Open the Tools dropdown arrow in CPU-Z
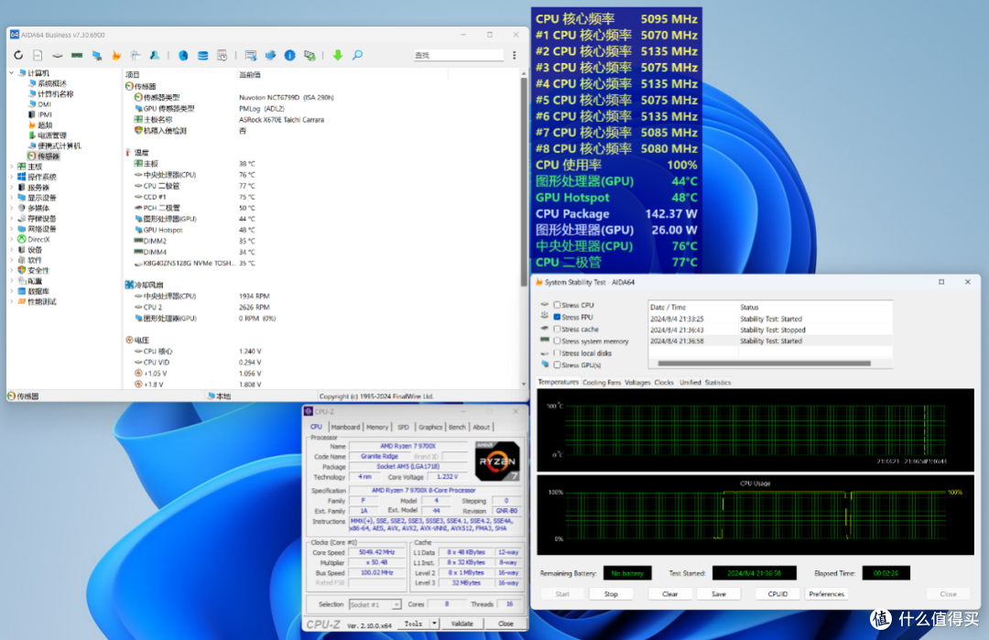 tap(434, 624)
